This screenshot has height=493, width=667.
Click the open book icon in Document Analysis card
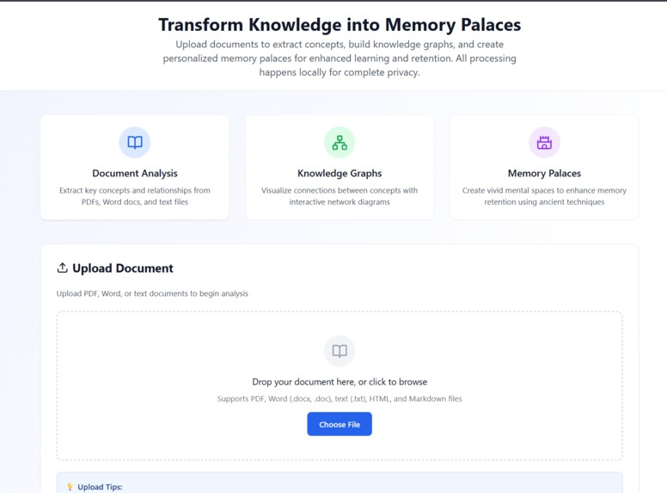[135, 142]
